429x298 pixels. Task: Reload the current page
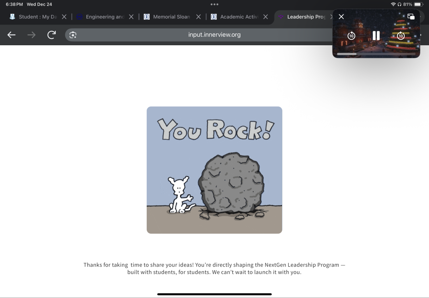51,35
